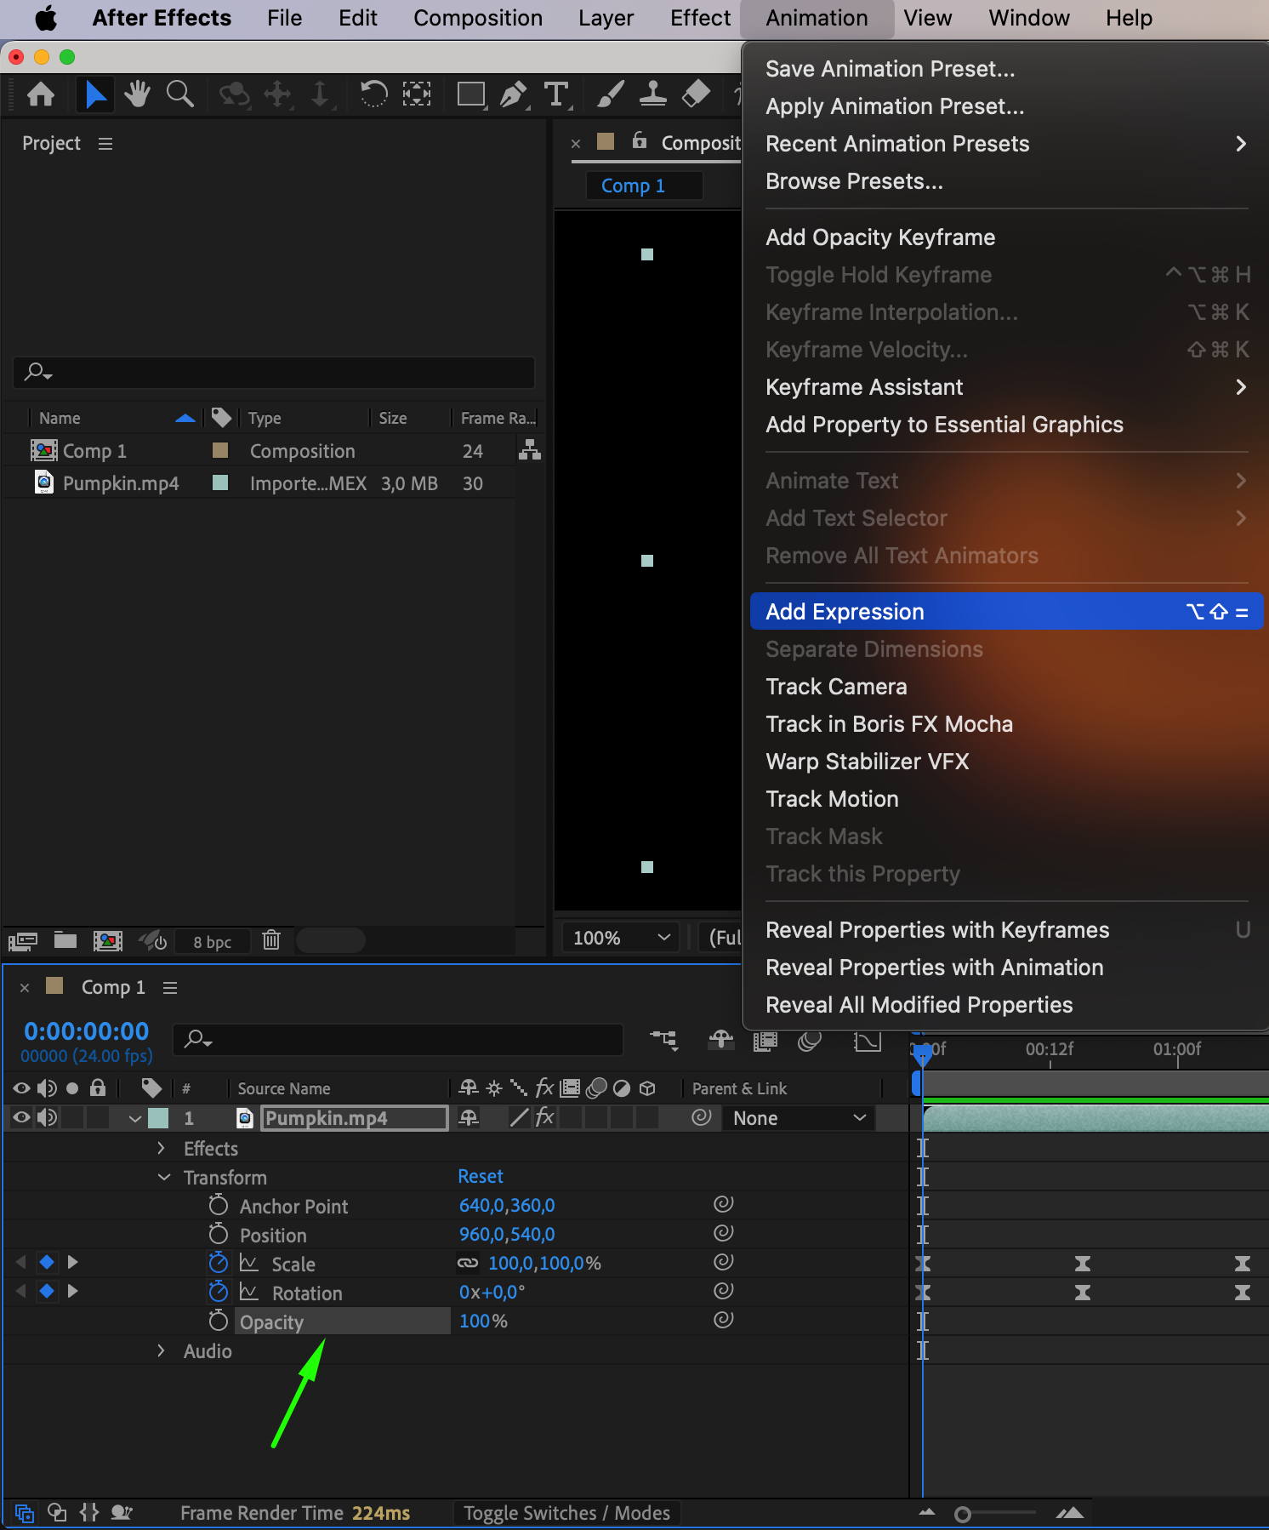Collapse the Transform property group
This screenshot has height=1530, width=1269.
click(164, 1177)
